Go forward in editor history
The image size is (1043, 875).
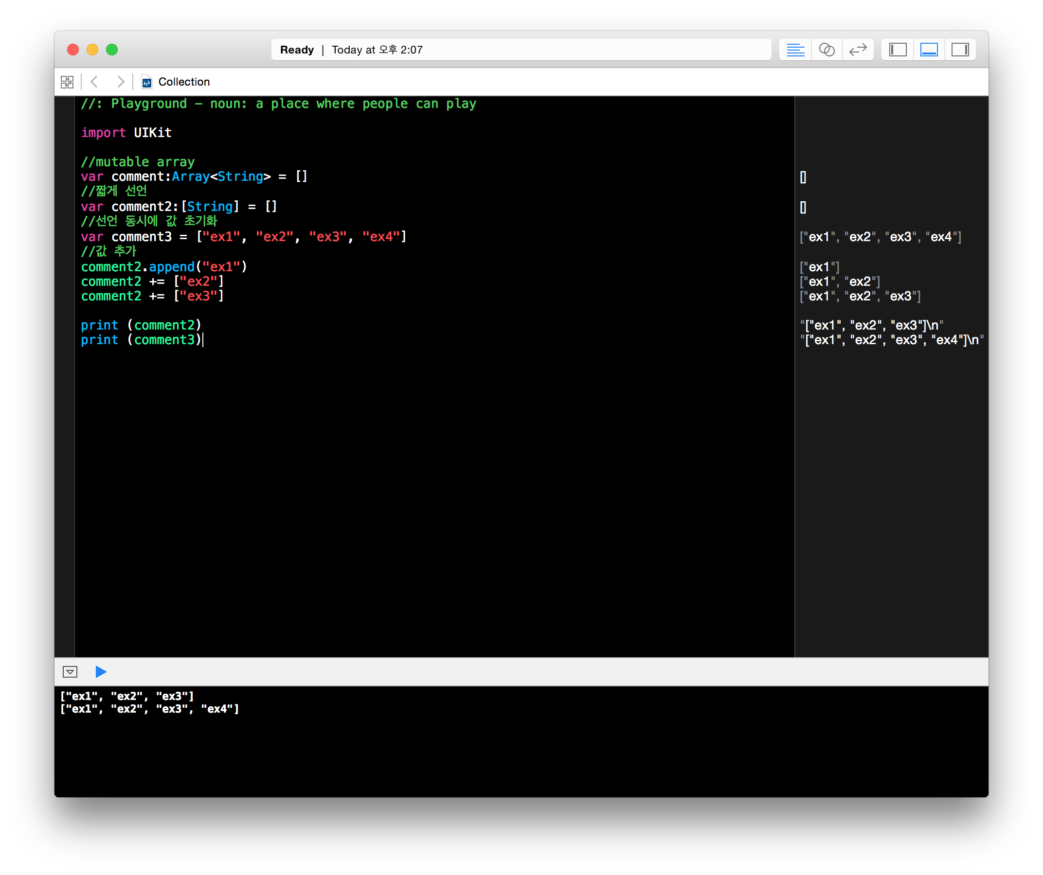pyautogui.click(x=120, y=82)
